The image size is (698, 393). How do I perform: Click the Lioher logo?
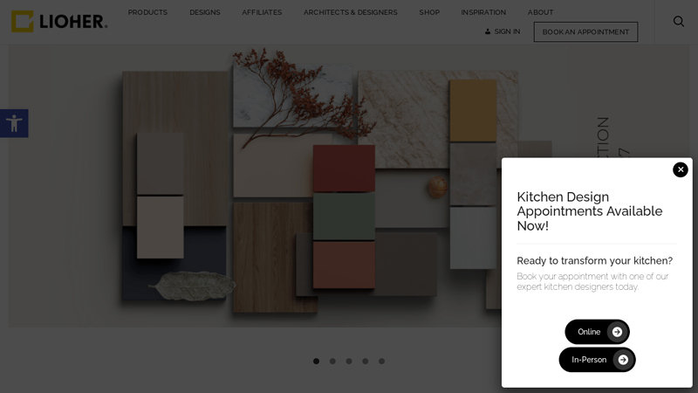coord(59,22)
